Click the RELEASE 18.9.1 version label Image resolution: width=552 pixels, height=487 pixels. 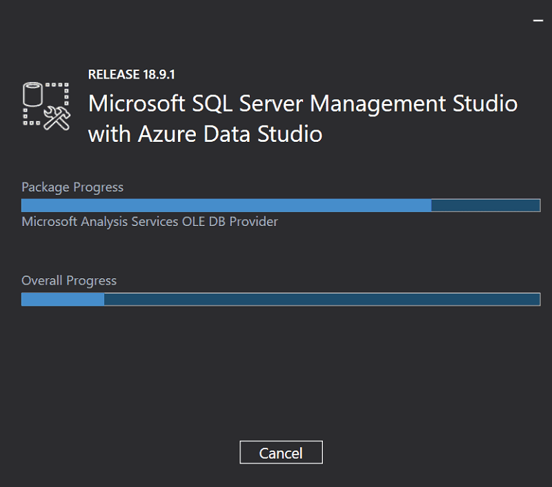131,74
